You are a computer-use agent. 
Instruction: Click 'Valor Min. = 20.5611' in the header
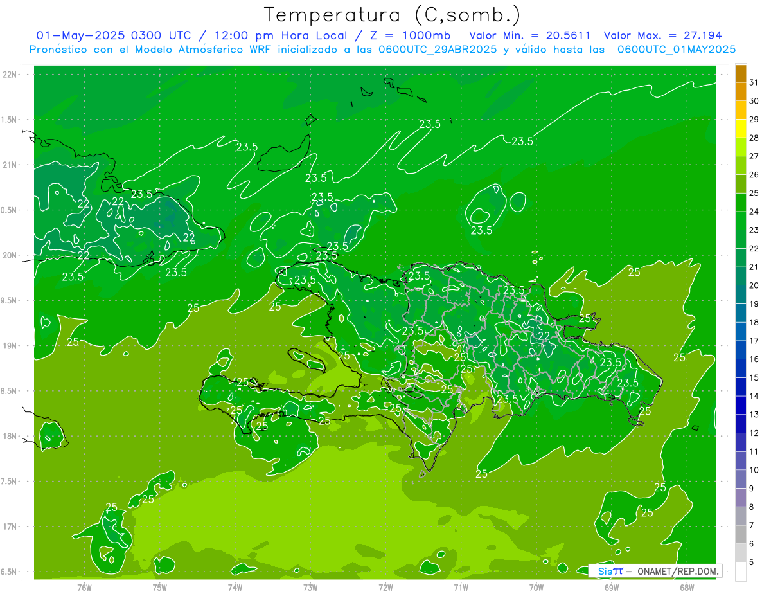pyautogui.click(x=530, y=35)
